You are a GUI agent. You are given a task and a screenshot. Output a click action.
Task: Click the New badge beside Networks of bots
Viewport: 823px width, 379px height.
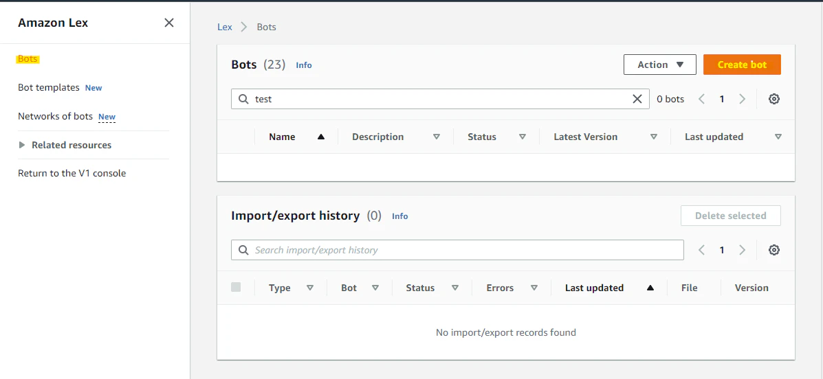click(107, 117)
